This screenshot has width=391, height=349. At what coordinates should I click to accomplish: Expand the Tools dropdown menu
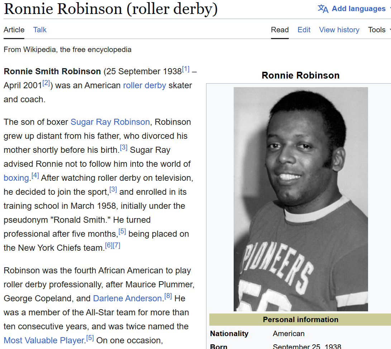pyautogui.click(x=378, y=30)
